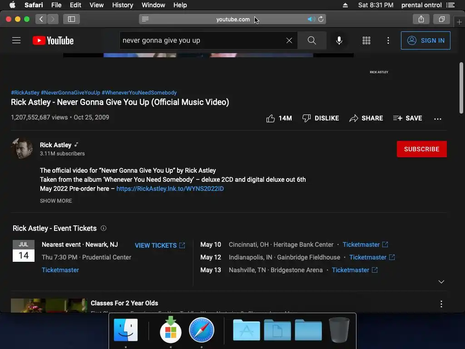
Task: Start voice search with the microphone icon
Action: pos(339,40)
